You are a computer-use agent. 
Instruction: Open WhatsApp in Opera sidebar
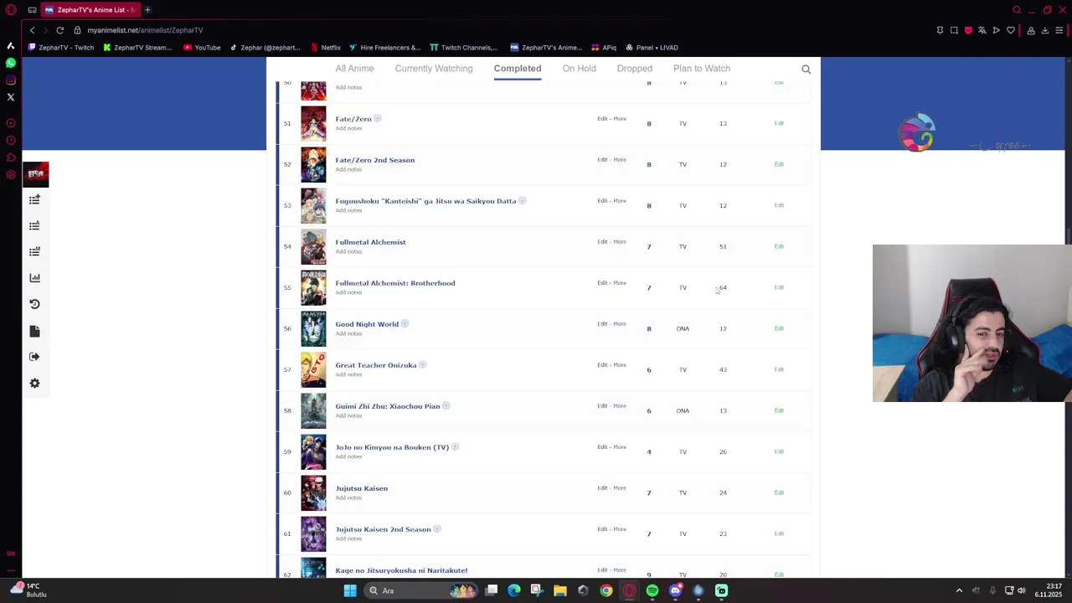pos(11,63)
